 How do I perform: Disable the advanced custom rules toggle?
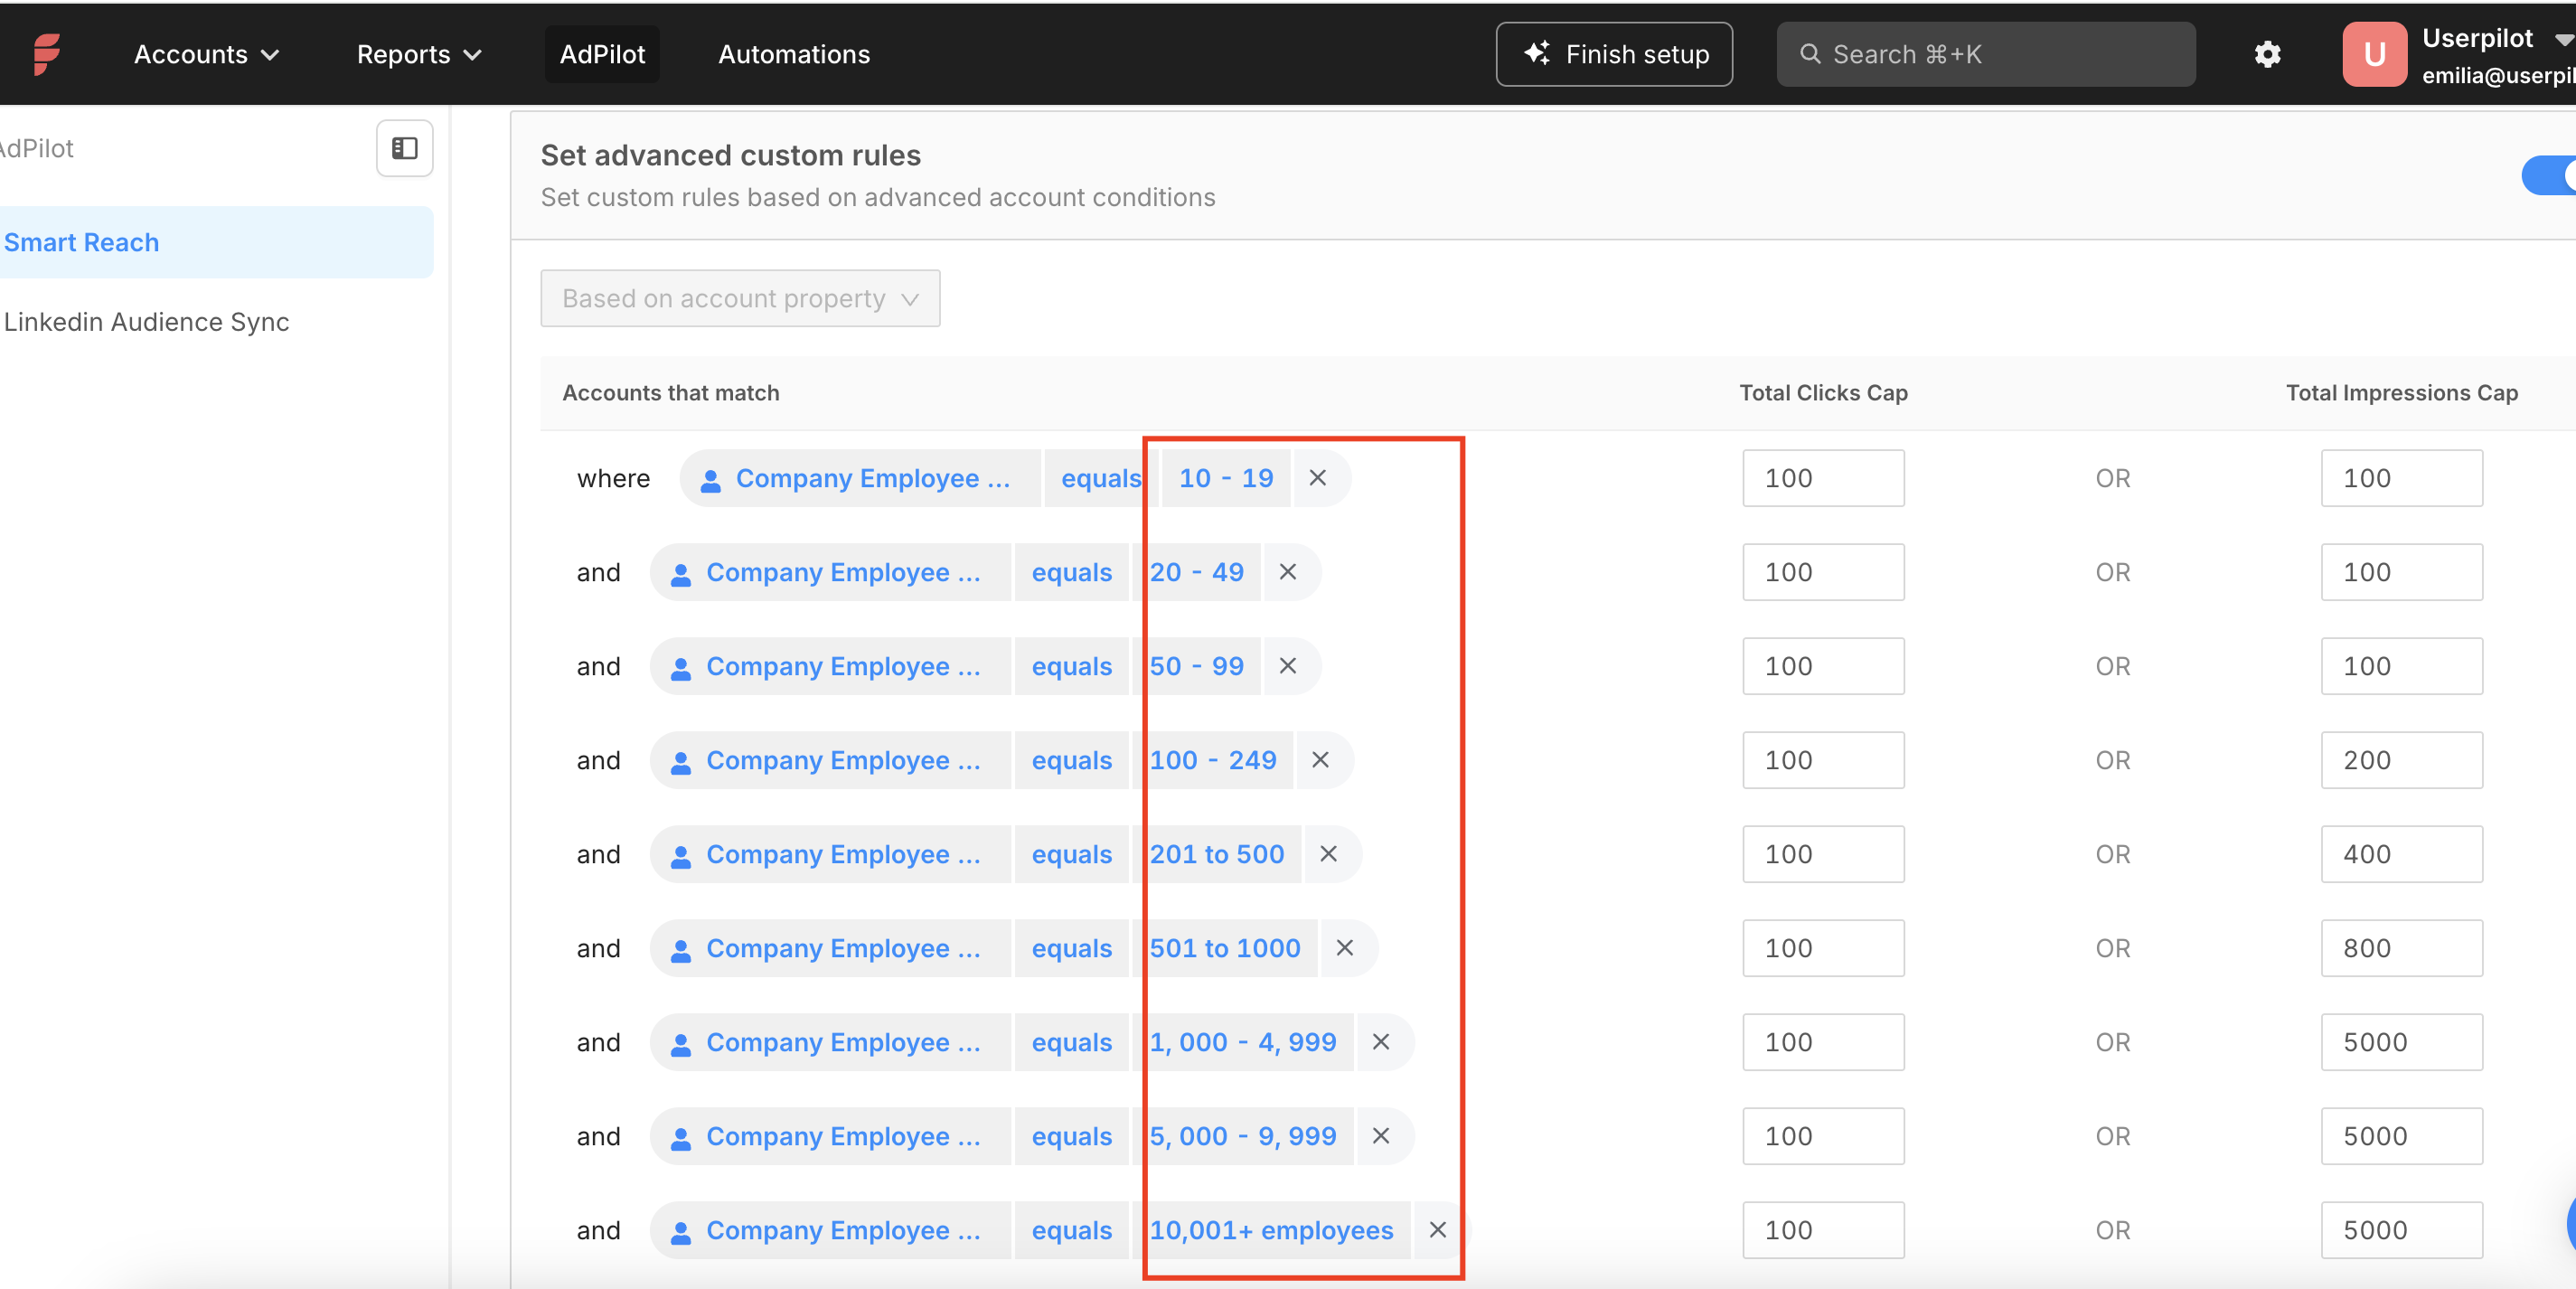click(x=2551, y=175)
